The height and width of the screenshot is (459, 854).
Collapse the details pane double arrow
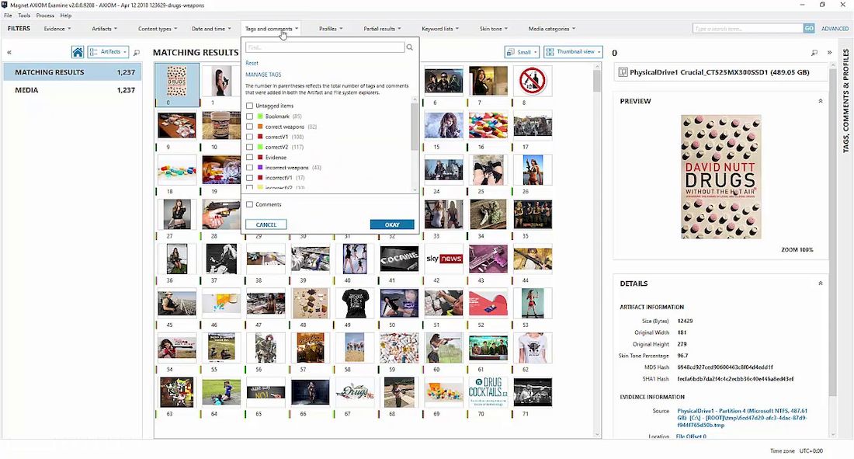tap(829, 53)
